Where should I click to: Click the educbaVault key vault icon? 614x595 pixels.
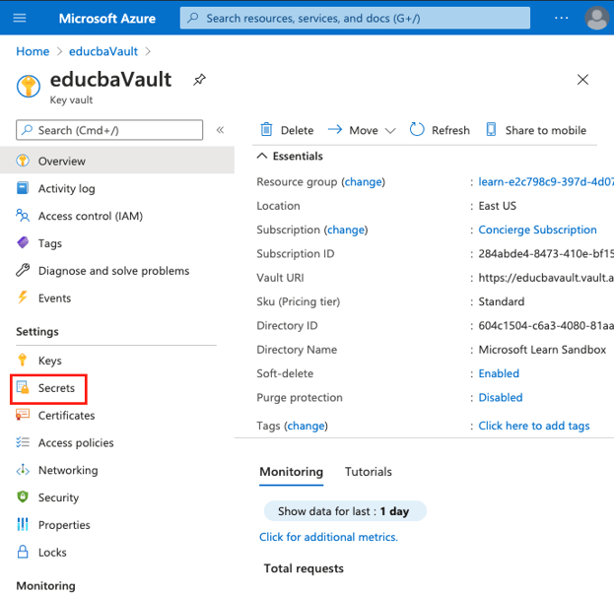coord(29,86)
